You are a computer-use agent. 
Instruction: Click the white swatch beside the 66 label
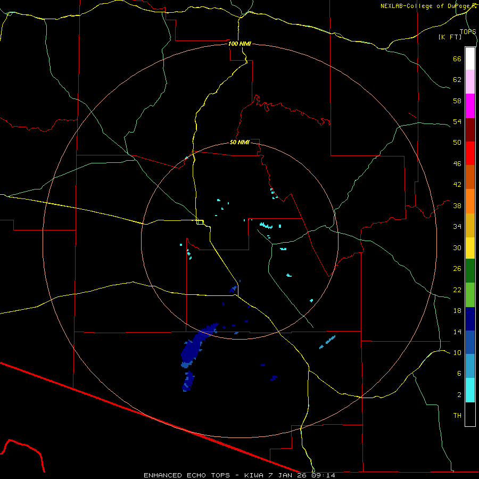[470, 59]
